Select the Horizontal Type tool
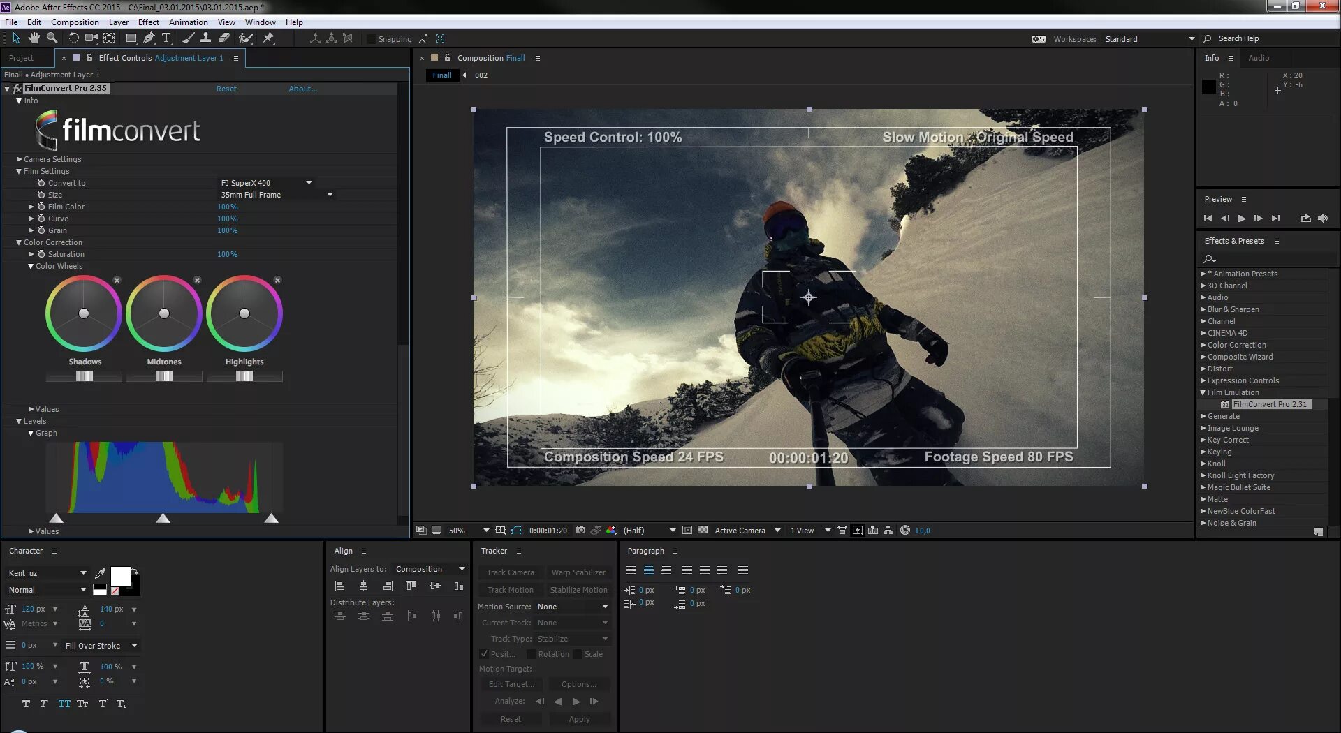1341x733 pixels. point(166,38)
